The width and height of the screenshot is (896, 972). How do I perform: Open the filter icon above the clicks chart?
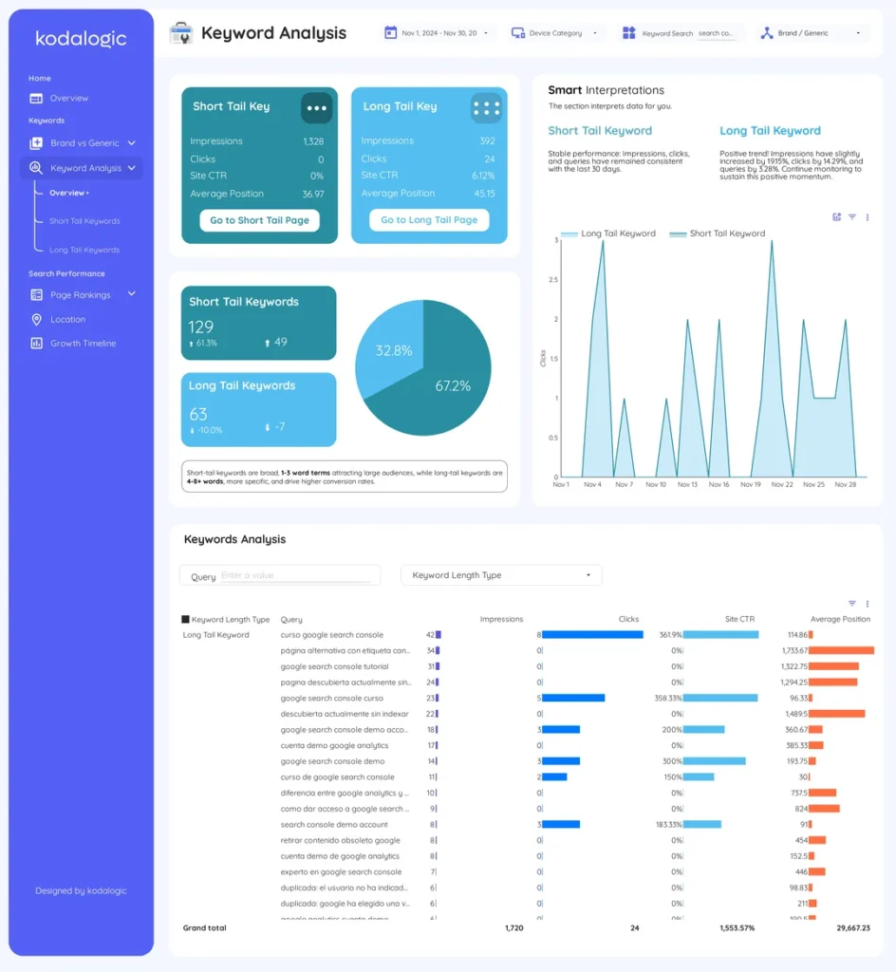853,216
